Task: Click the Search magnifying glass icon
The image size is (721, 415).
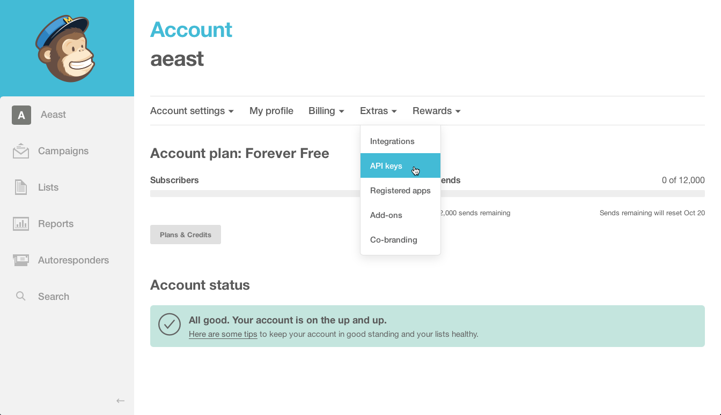Action: (x=21, y=296)
